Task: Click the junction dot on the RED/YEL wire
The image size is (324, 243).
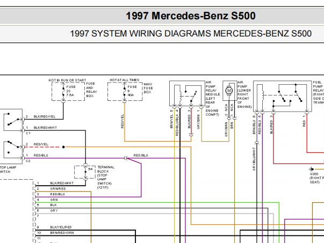Action: click(x=63, y=147)
